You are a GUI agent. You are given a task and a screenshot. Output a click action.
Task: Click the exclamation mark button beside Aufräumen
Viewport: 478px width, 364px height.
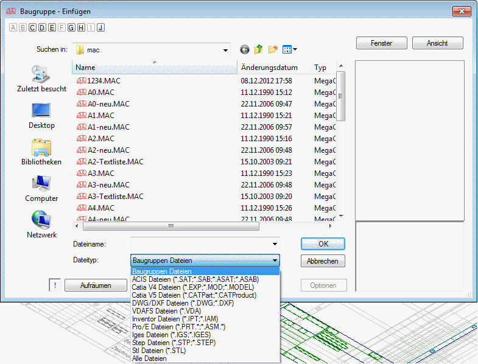click(x=55, y=285)
